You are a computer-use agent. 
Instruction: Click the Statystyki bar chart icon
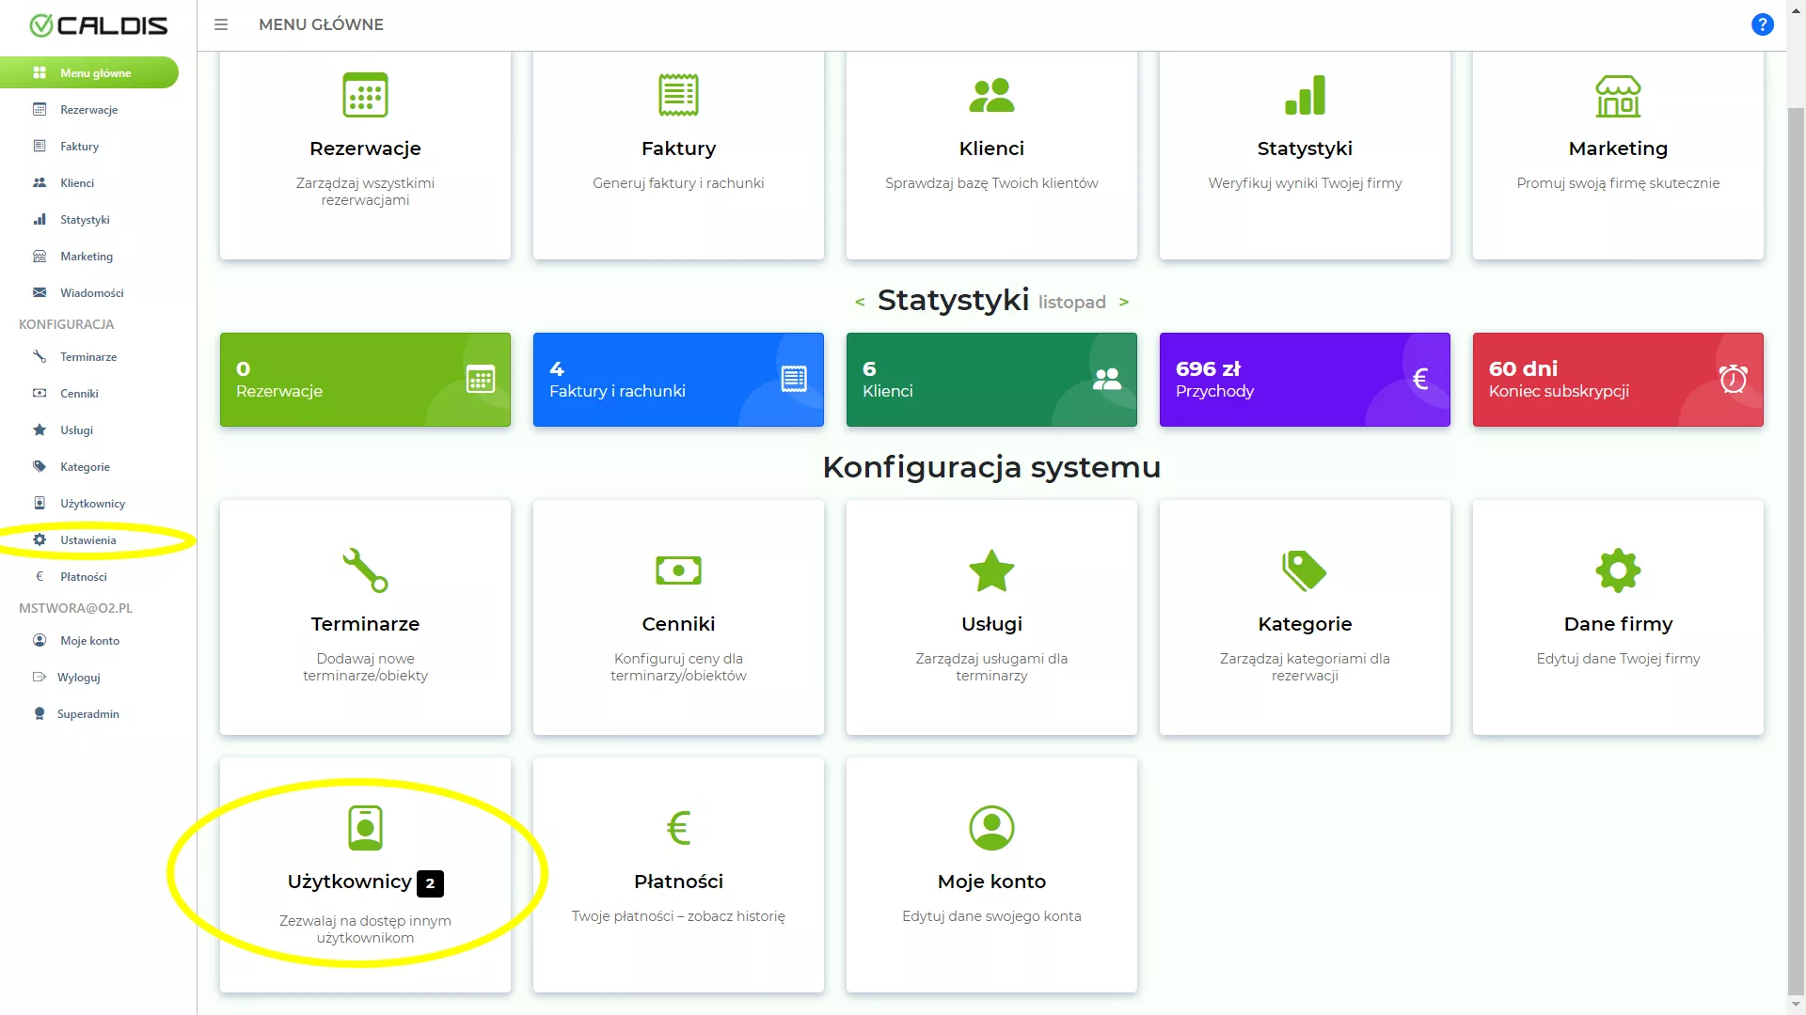coord(1305,95)
